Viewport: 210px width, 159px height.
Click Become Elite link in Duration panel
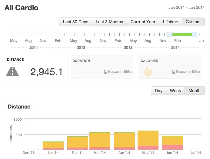[x=120, y=72]
